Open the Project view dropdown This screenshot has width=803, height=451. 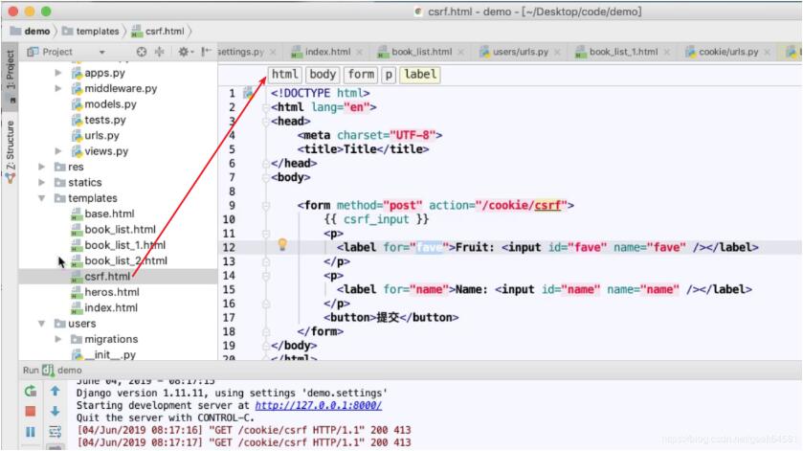[x=102, y=52]
